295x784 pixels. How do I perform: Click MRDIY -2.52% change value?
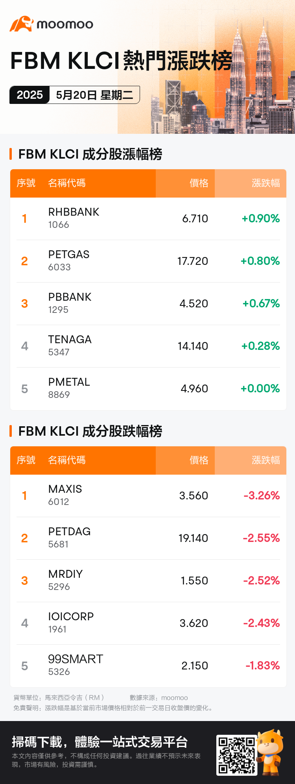(x=261, y=581)
